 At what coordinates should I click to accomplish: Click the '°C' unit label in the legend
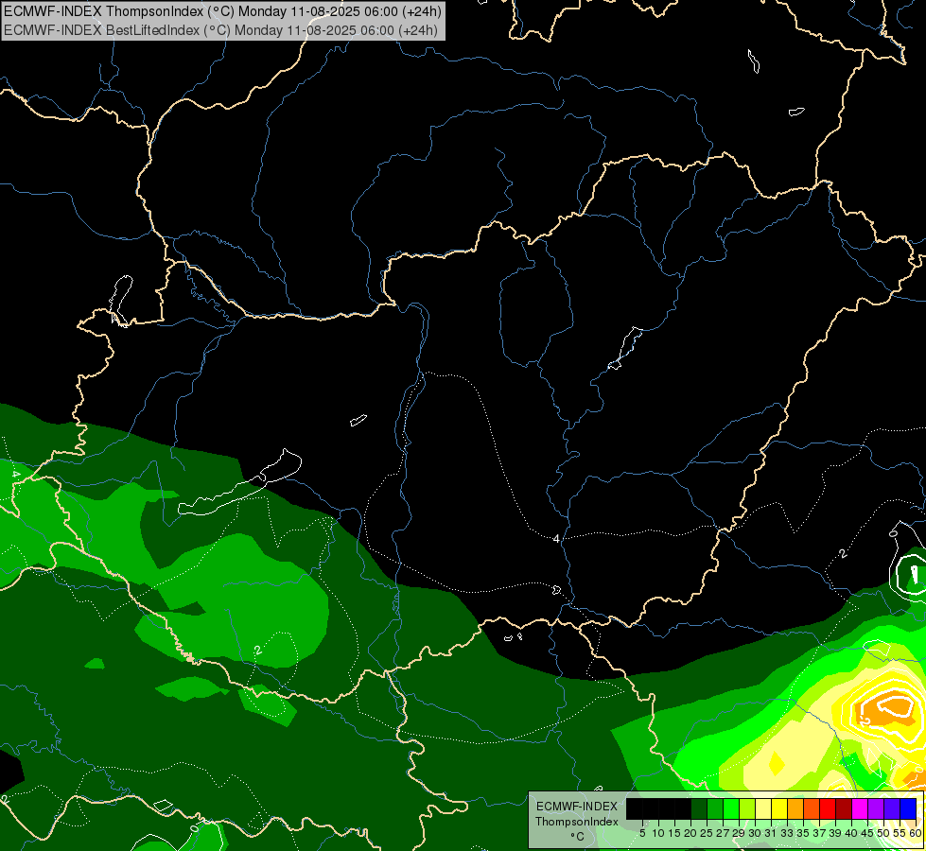click(577, 837)
